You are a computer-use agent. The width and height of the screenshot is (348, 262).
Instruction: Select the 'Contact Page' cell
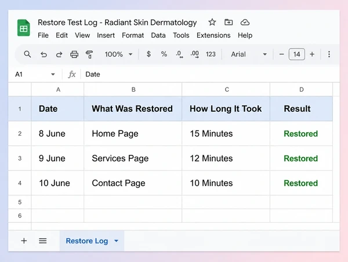133,183
